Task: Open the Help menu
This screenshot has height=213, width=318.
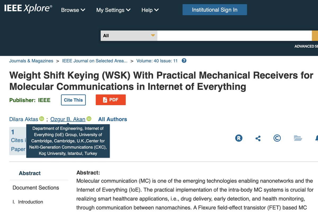Action: (150, 10)
